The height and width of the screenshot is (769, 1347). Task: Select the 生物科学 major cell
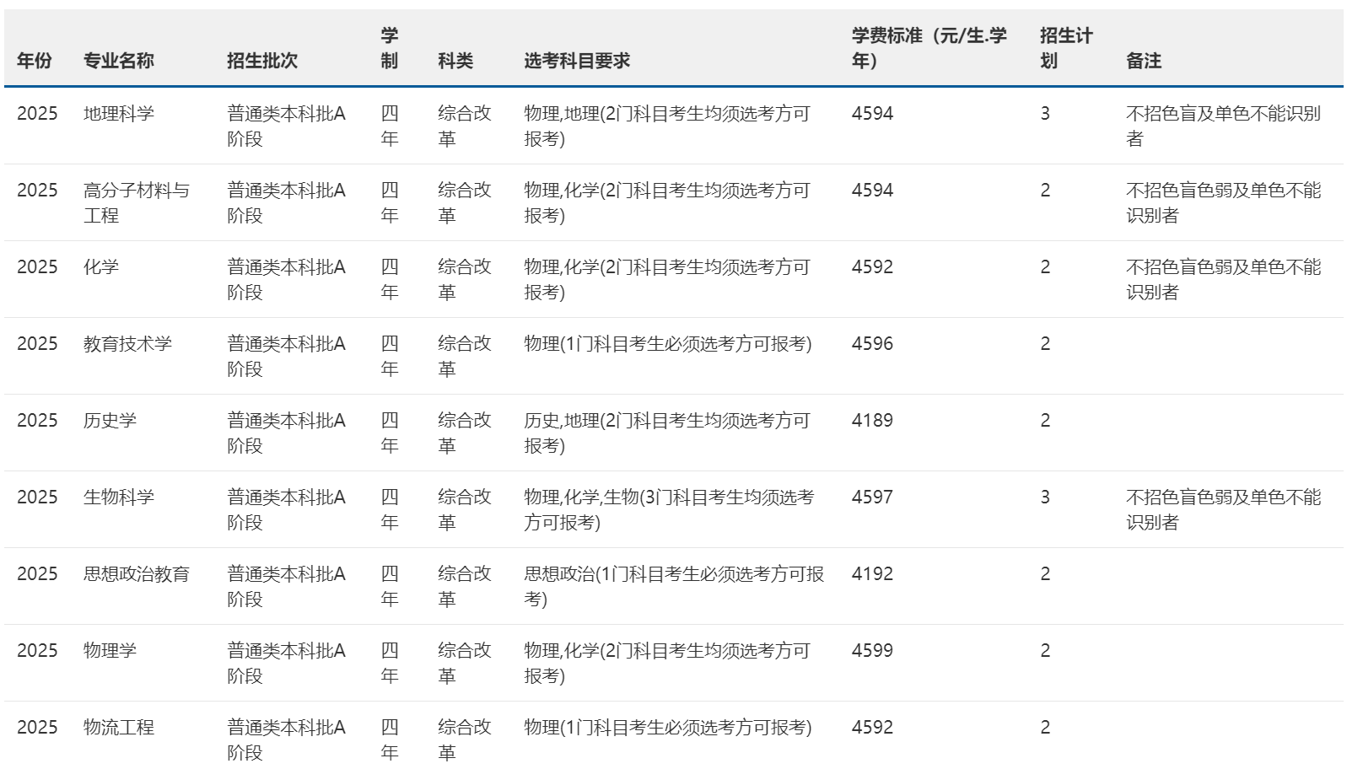point(119,497)
